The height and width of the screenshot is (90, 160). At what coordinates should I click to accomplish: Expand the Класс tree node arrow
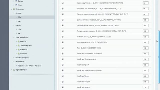click(x=14, y=5)
